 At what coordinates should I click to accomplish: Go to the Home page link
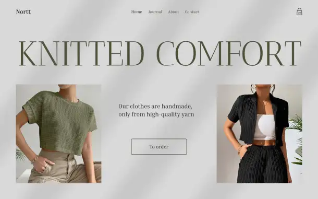click(x=137, y=12)
